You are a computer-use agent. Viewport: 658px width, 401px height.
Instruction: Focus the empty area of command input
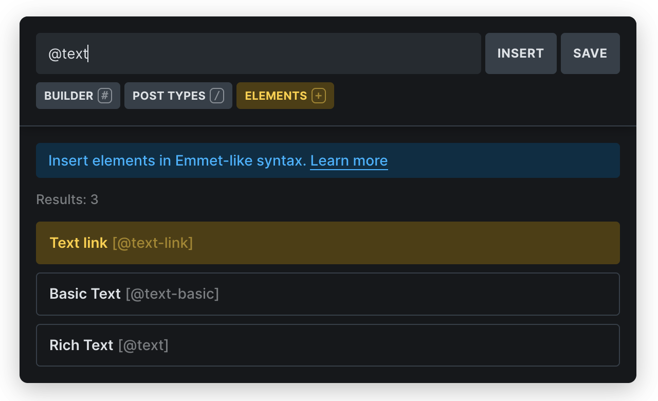coord(283,53)
